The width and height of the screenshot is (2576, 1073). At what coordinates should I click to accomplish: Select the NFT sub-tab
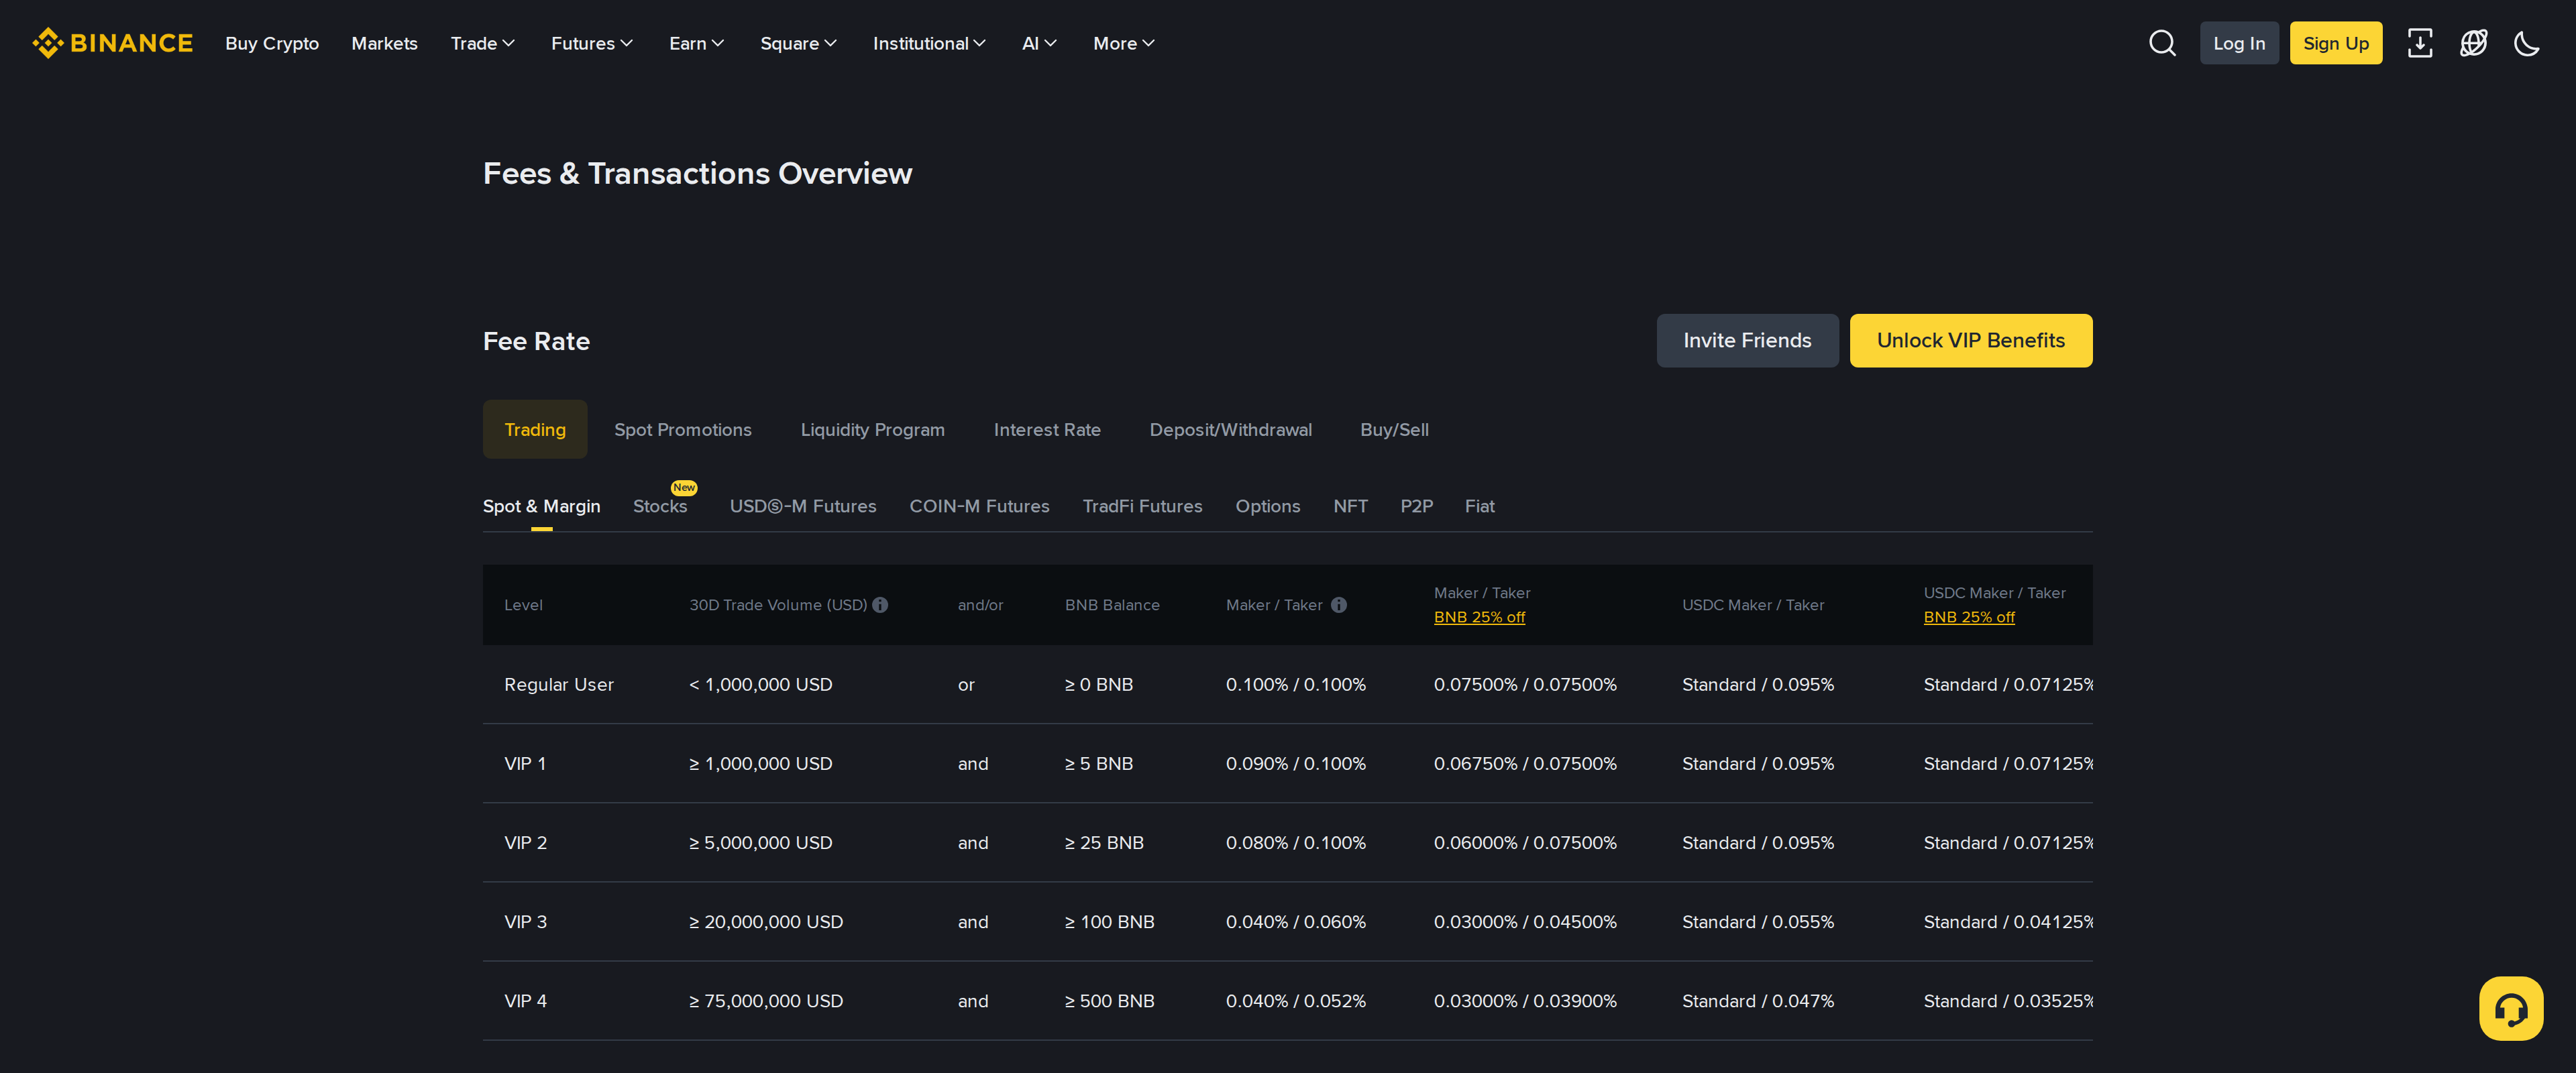click(x=1350, y=506)
